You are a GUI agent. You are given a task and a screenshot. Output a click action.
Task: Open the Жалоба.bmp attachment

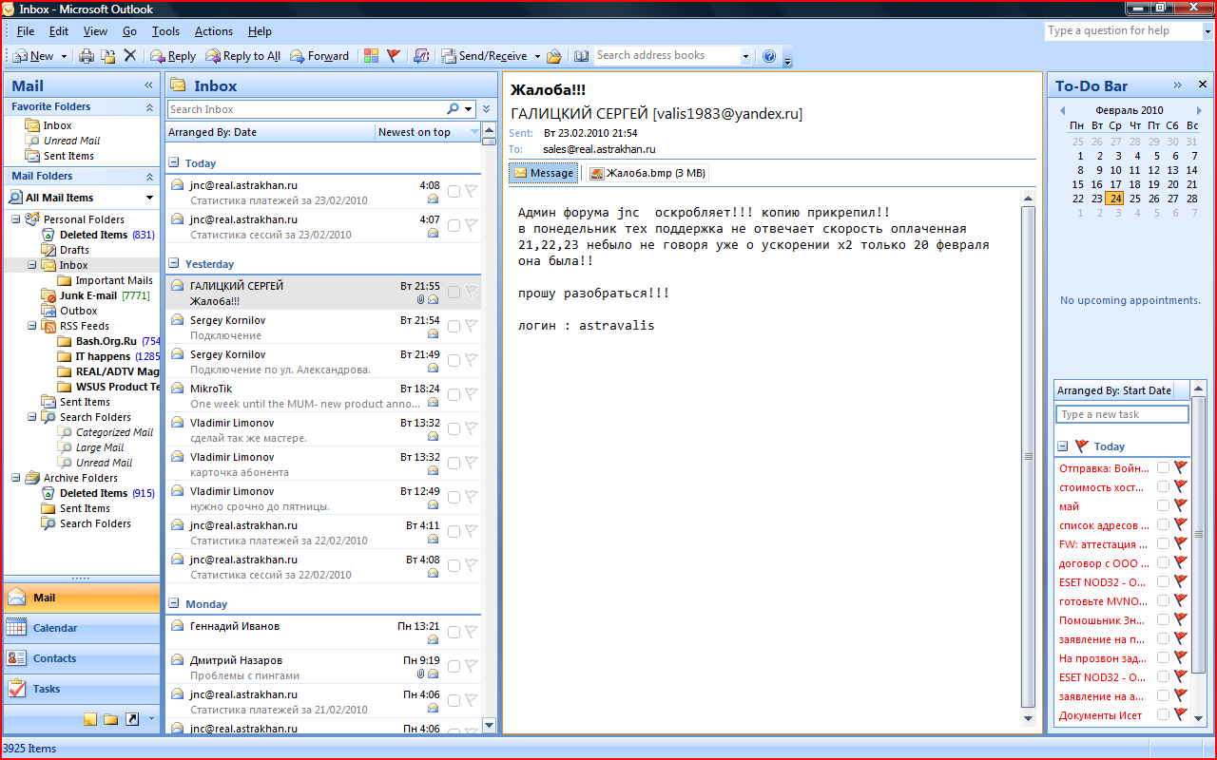point(647,173)
